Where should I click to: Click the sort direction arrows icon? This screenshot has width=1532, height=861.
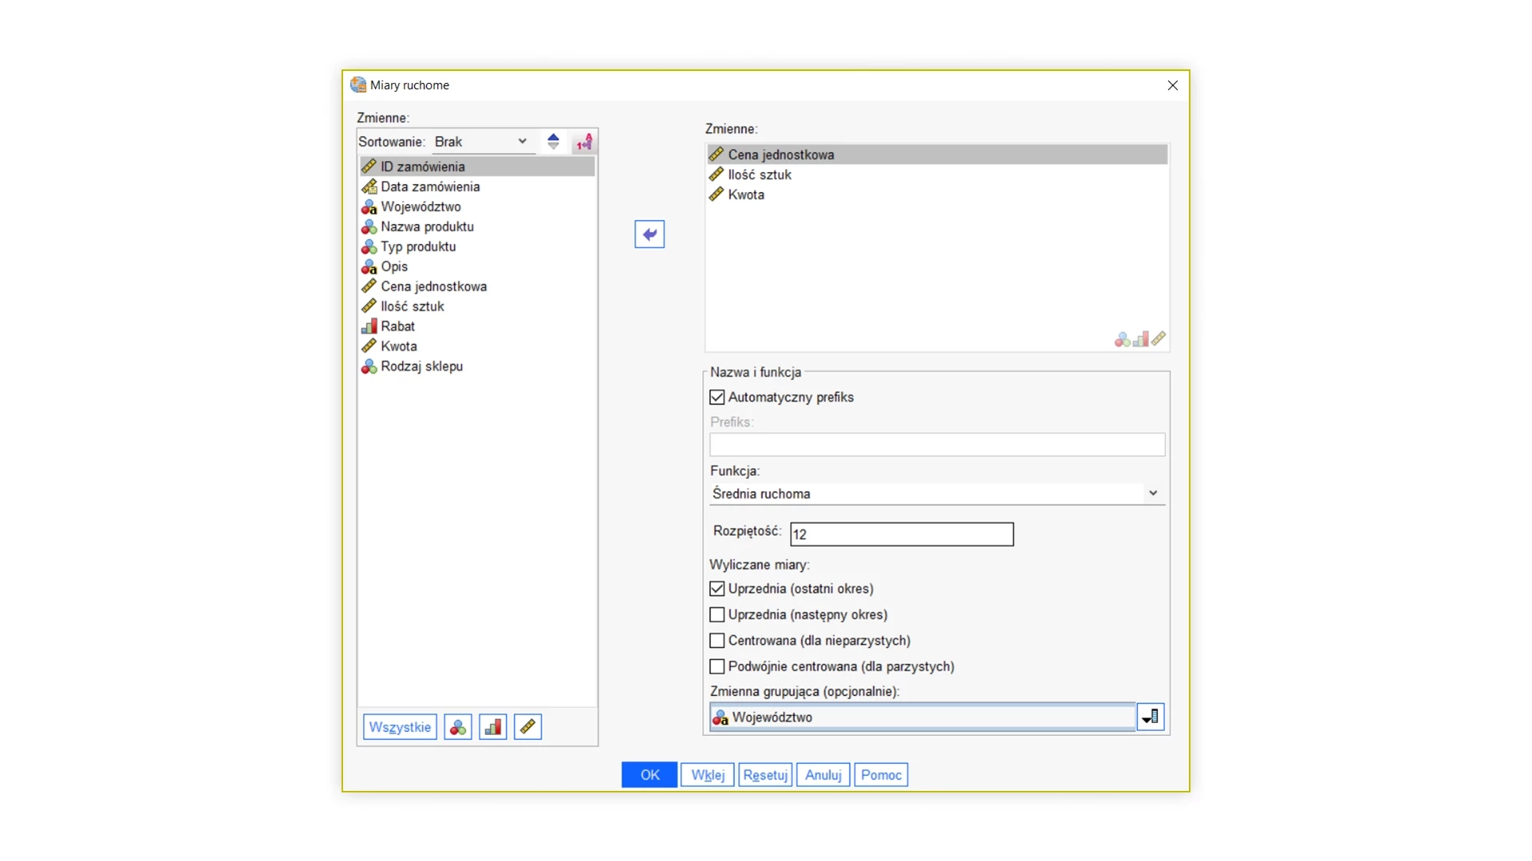pyautogui.click(x=553, y=142)
